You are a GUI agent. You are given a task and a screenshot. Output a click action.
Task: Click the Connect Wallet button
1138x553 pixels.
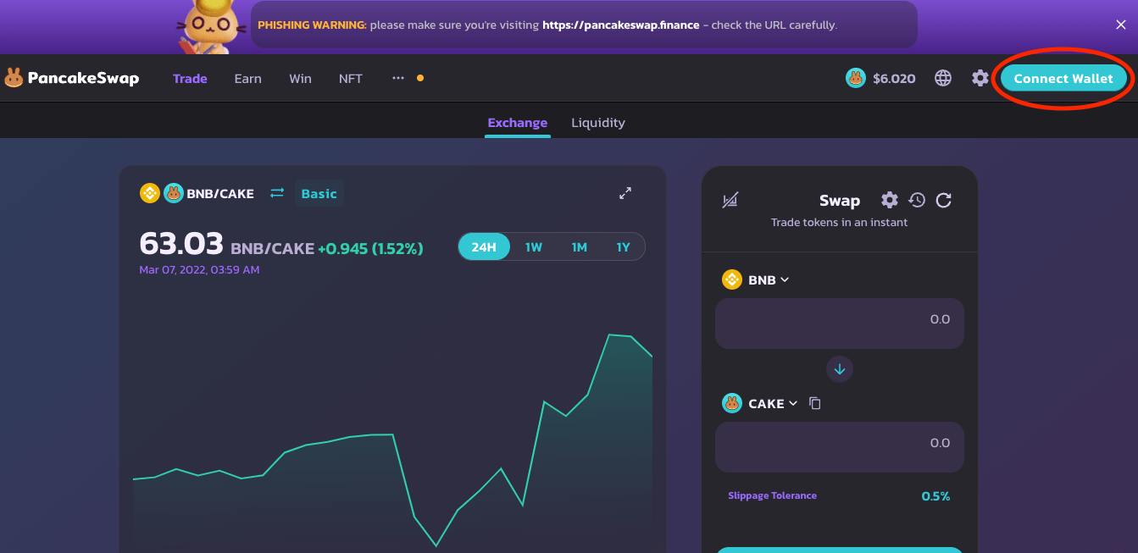(1063, 79)
